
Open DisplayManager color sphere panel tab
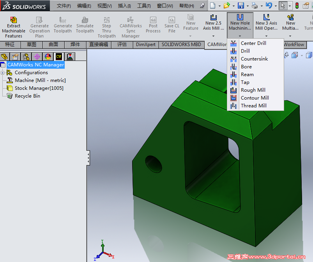[x=48, y=57]
